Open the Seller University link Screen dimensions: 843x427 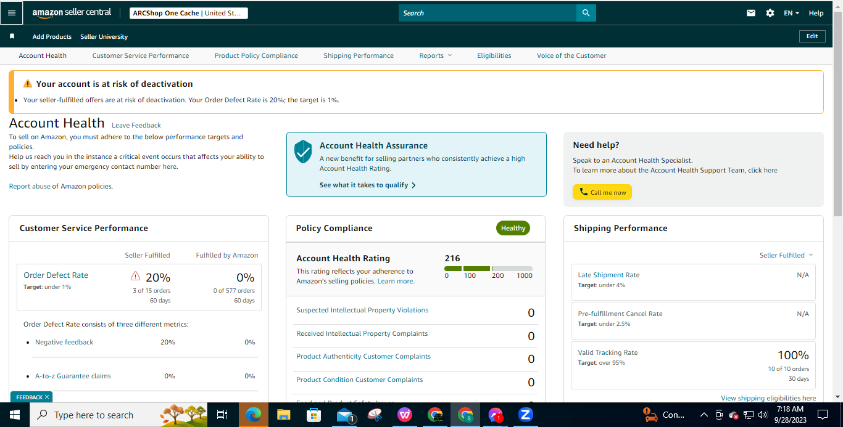[x=104, y=36]
